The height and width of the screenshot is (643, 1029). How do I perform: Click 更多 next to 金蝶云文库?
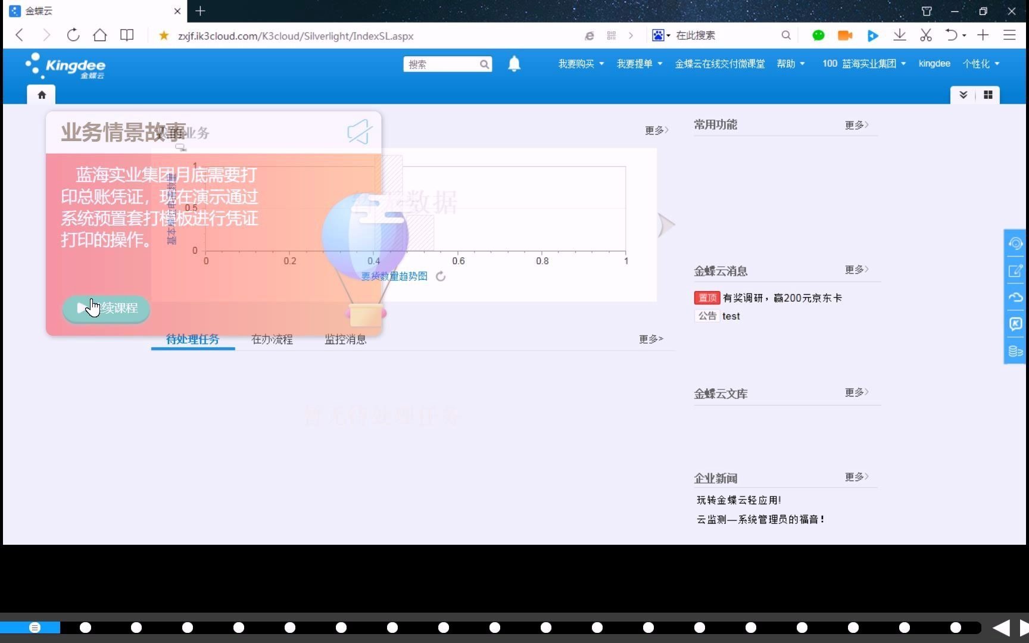tap(856, 392)
